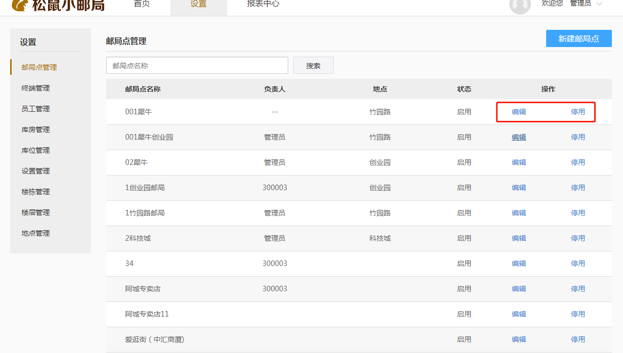Viewport: 623px width, 353px height.
Task: Edit the 001犀牛 post office
Action: coord(519,112)
